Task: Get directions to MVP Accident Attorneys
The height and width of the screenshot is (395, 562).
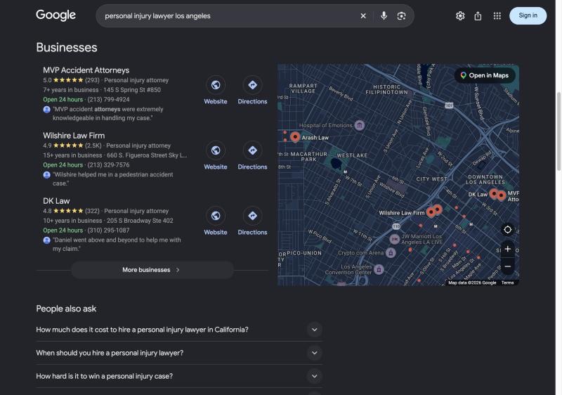Action: (x=252, y=85)
